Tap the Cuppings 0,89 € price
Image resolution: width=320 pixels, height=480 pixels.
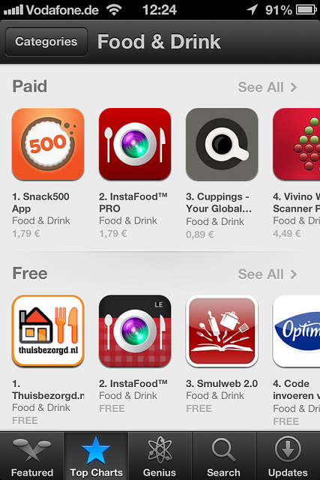(x=200, y=235)
